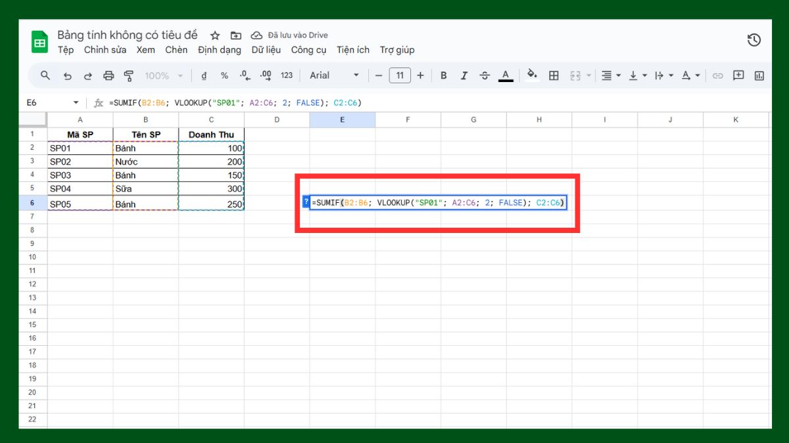Format as percent
Viewport: 789px width, 443px height.
pos(224,75)
